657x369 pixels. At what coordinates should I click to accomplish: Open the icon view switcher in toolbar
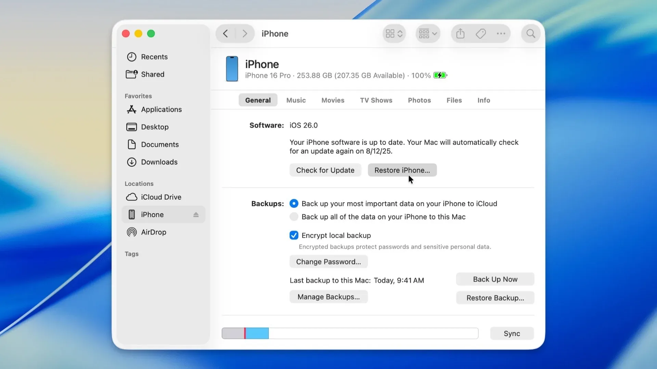(394, 33)
